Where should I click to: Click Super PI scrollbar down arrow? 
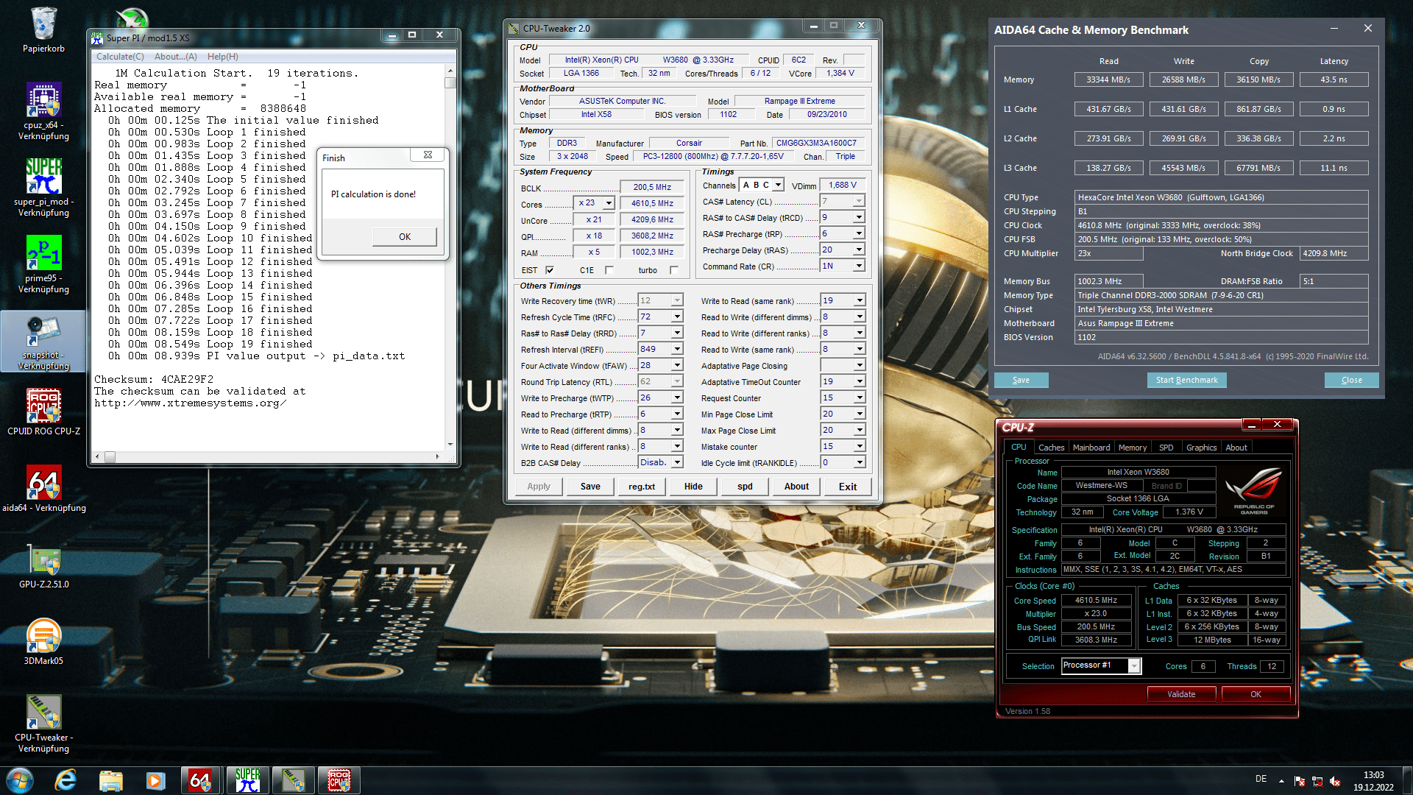click(x=450, y=445)
